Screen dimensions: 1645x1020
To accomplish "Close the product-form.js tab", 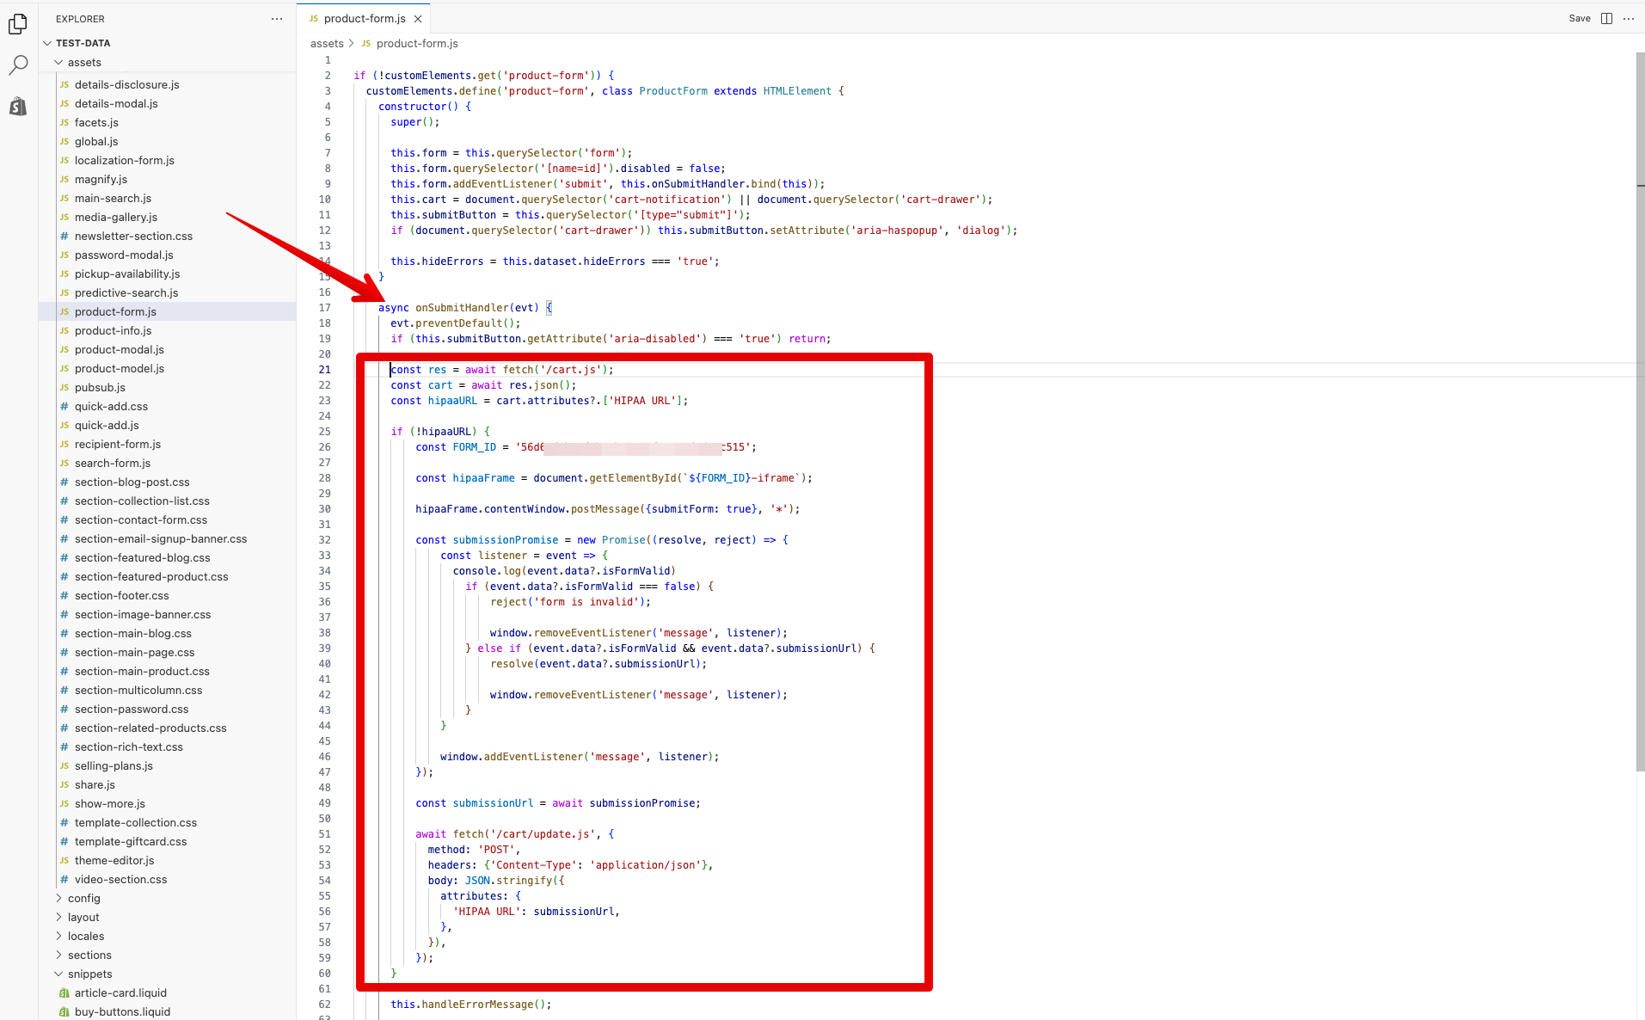I will pos(418,19).
